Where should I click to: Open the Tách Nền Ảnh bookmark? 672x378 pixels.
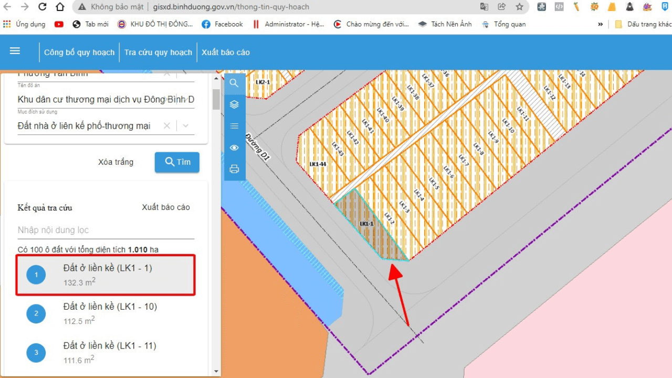(x=445, y=24)
